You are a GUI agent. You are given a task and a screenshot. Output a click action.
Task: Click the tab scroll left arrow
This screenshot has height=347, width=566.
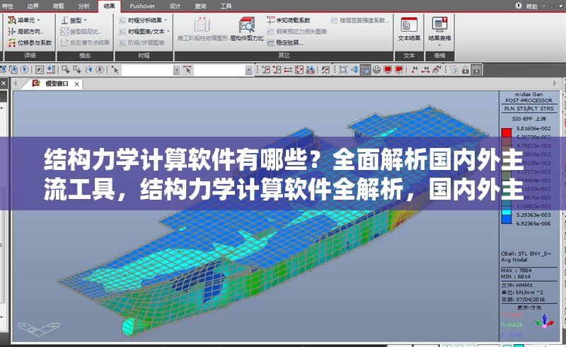point(16,83)
